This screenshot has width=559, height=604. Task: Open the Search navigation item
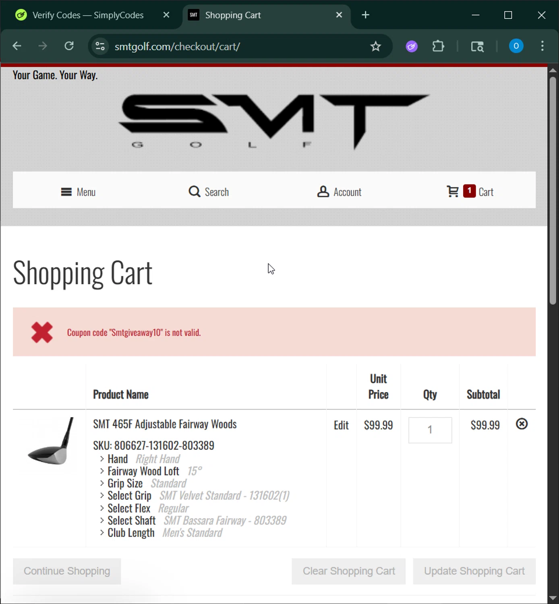(x=209, y=192)
